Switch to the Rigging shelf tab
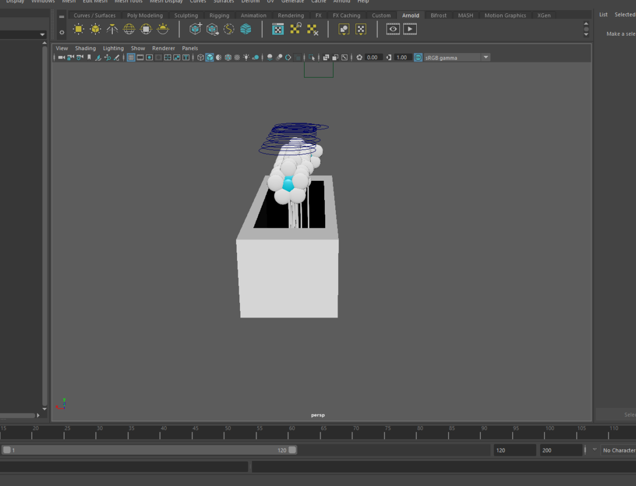 pos(219,16)
